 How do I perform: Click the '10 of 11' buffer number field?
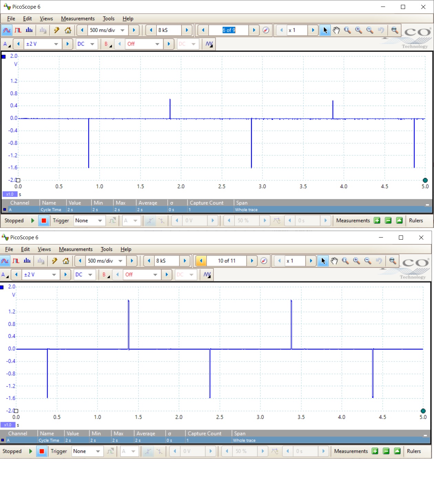[227, 261]
